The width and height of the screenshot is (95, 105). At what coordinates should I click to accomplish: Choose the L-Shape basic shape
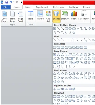tap(78, 59)
